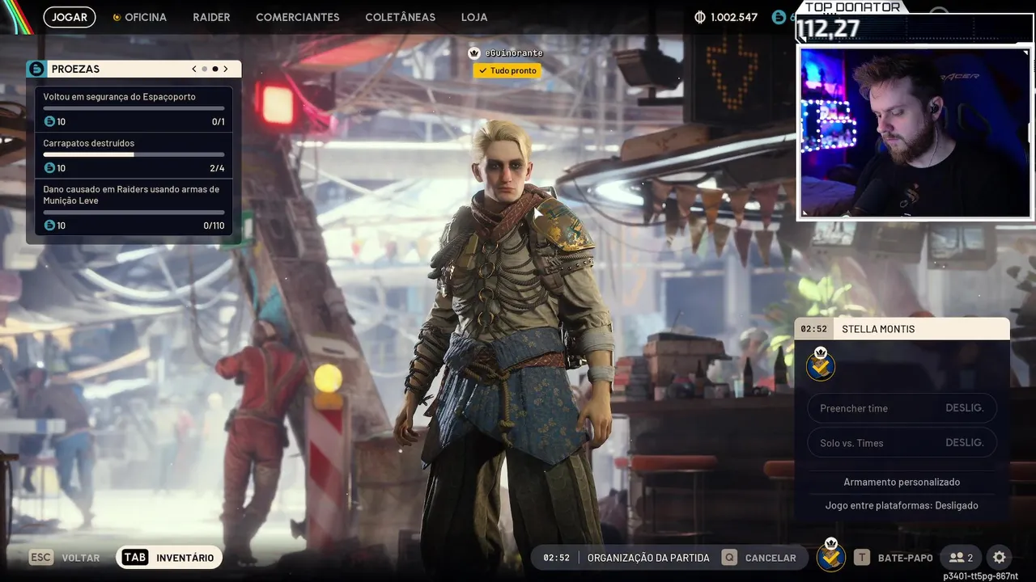This screenshot has width=1036, height=582.
Task: Click the blue token currency icon in top bar
Action: [779, 17]
